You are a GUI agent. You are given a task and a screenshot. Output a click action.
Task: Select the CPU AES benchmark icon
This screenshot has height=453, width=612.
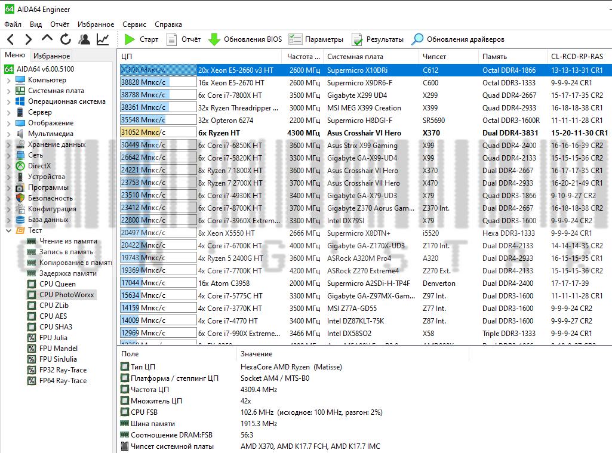tap(32, 316)
